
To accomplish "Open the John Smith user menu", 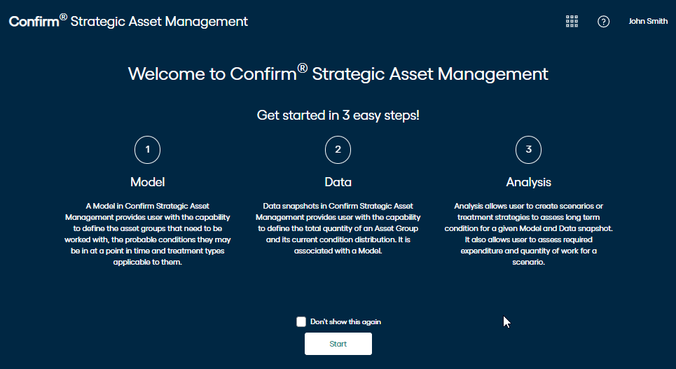I will (x=648, y=21).
